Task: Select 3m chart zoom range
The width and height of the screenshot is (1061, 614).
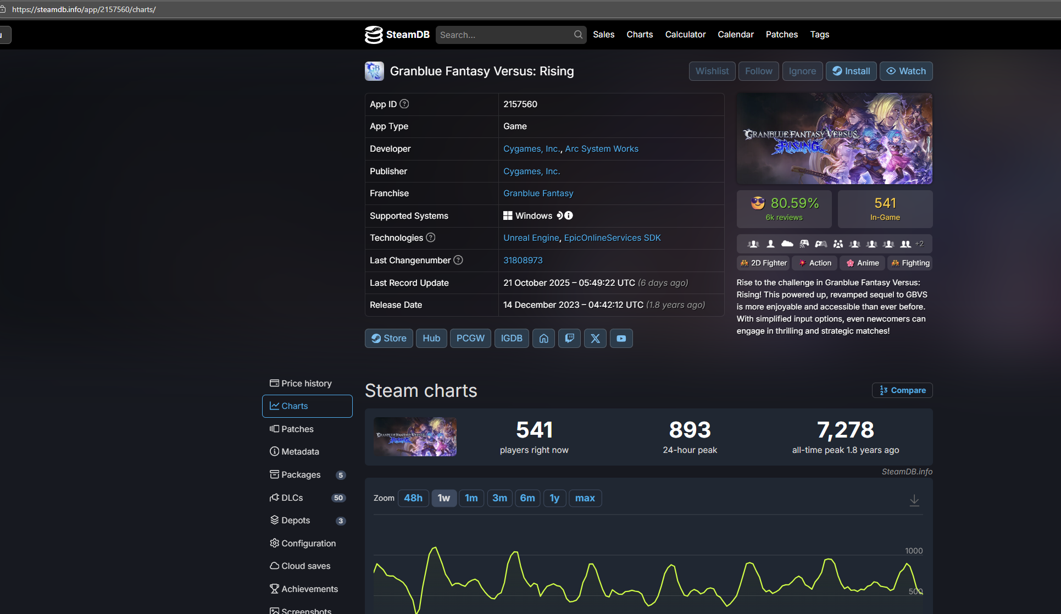Action: pyautogui.click(x=499, y=498)
